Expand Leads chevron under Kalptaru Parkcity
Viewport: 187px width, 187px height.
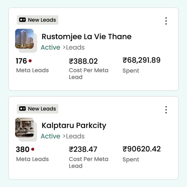tap(64, 137)
